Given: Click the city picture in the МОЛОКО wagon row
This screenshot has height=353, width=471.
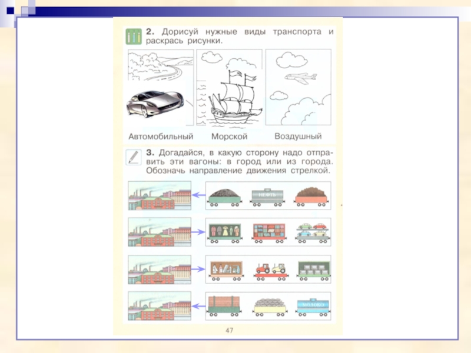Looking at the screenshot, I should 160,306.
